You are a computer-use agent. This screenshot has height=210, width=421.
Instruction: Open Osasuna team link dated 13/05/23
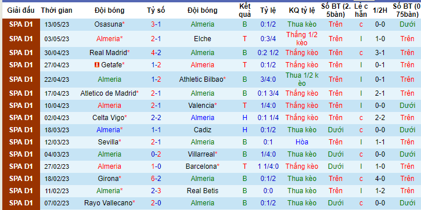click(108, 24)
